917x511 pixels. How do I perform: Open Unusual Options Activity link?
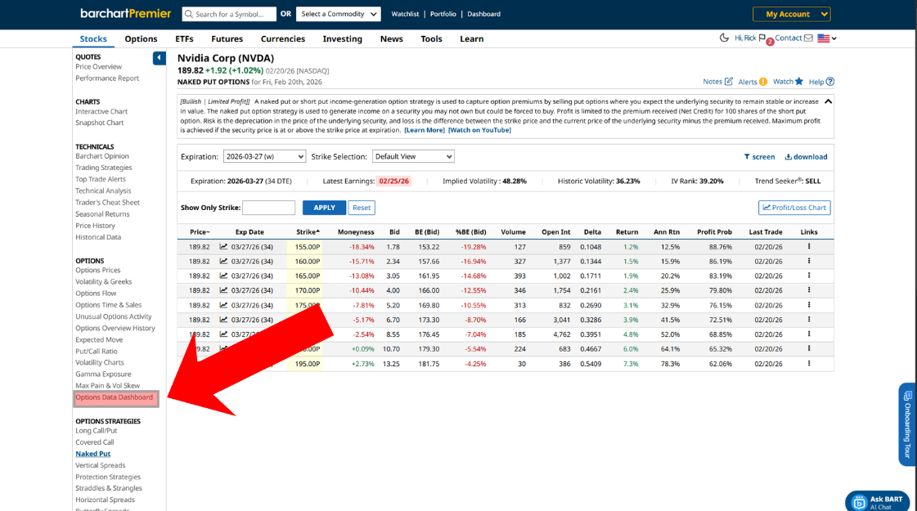tap(114, 317)
